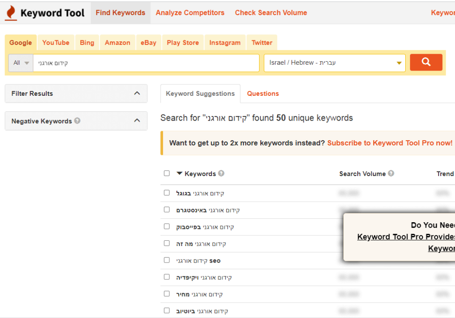Click the keyword search input field
Image resolution: width=455 pixels, height=318 pixels.
click(x=146, y=63)
